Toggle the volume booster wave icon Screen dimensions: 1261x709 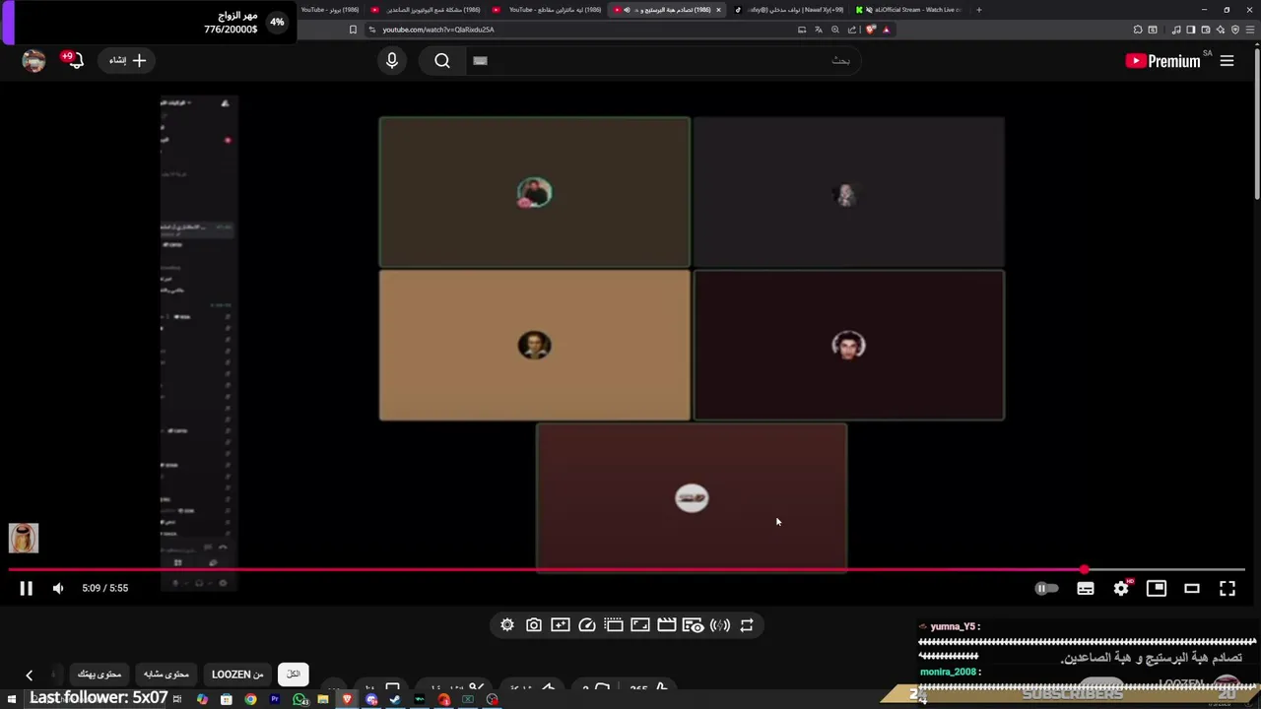point(720,625)
